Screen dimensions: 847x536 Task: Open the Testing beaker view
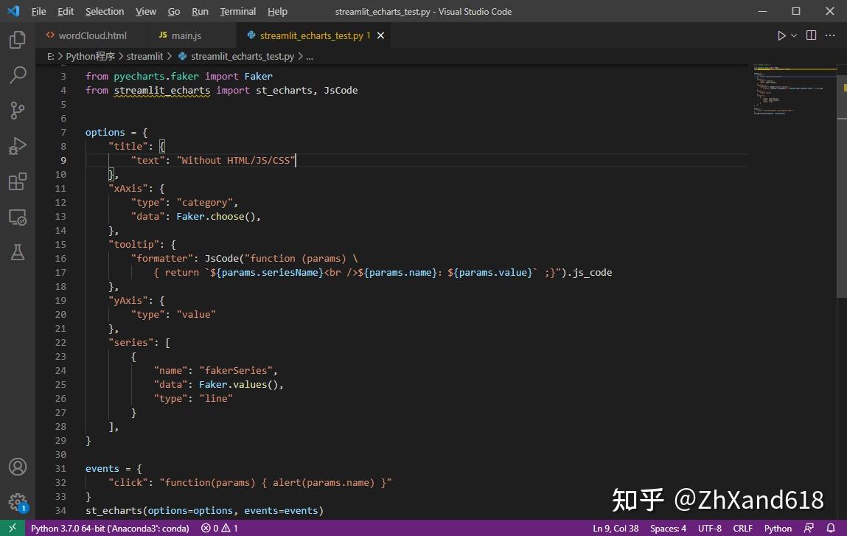coord(17,252)
